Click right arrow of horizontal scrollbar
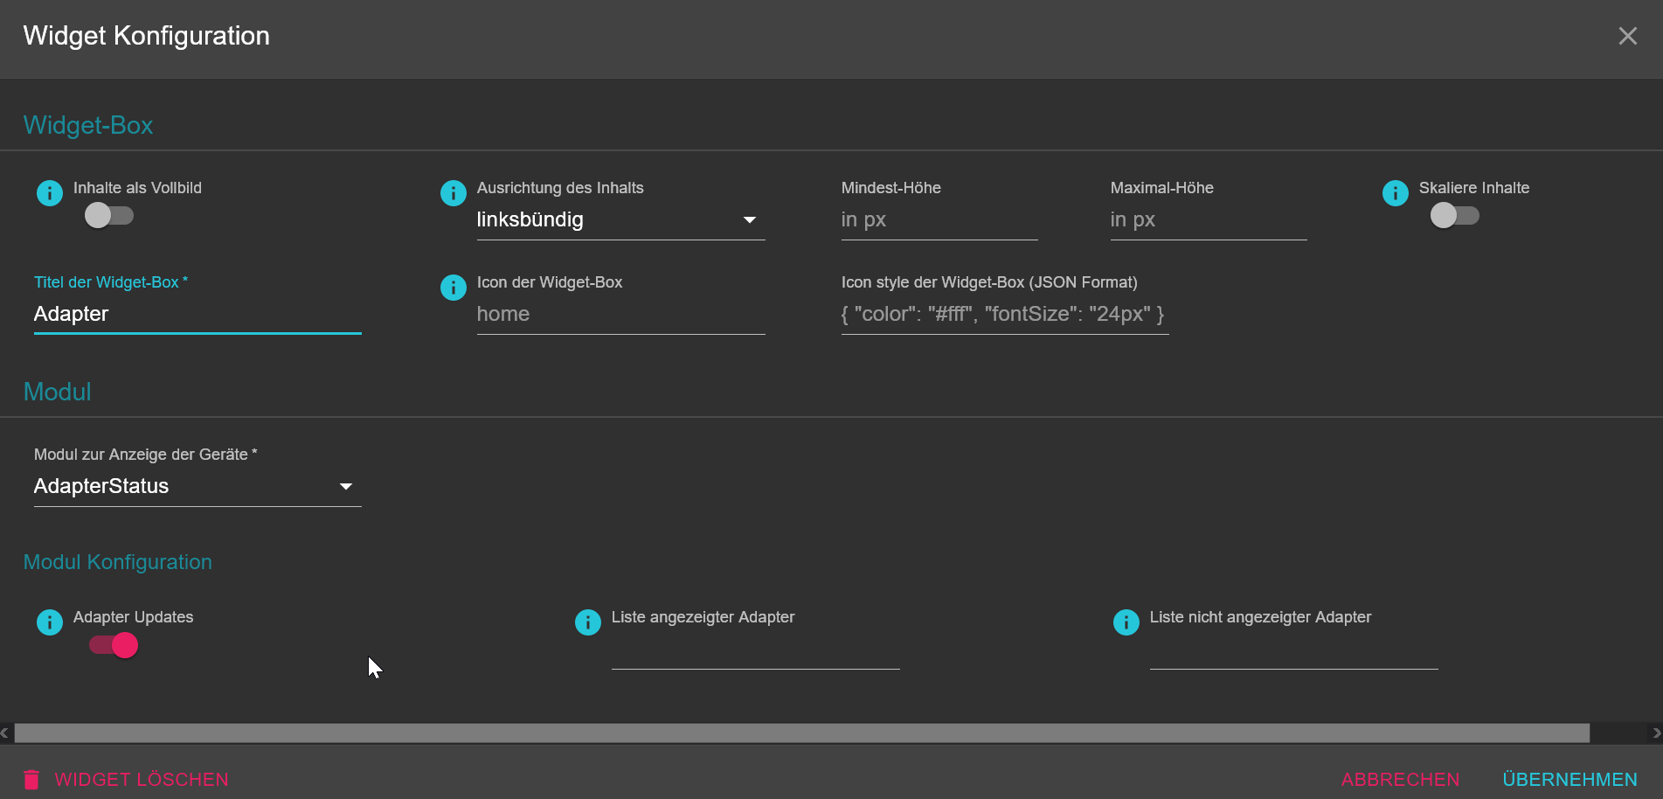Screen dimensions: 1663x799 [1656, 733]
